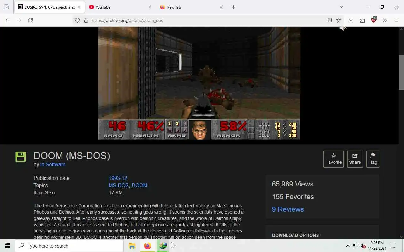Open the uBlock Origin extension icon

tap(374, 20)
